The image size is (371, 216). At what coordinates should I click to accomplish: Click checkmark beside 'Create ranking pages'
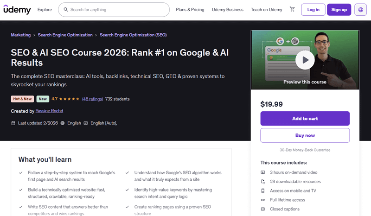pos(127,207)
